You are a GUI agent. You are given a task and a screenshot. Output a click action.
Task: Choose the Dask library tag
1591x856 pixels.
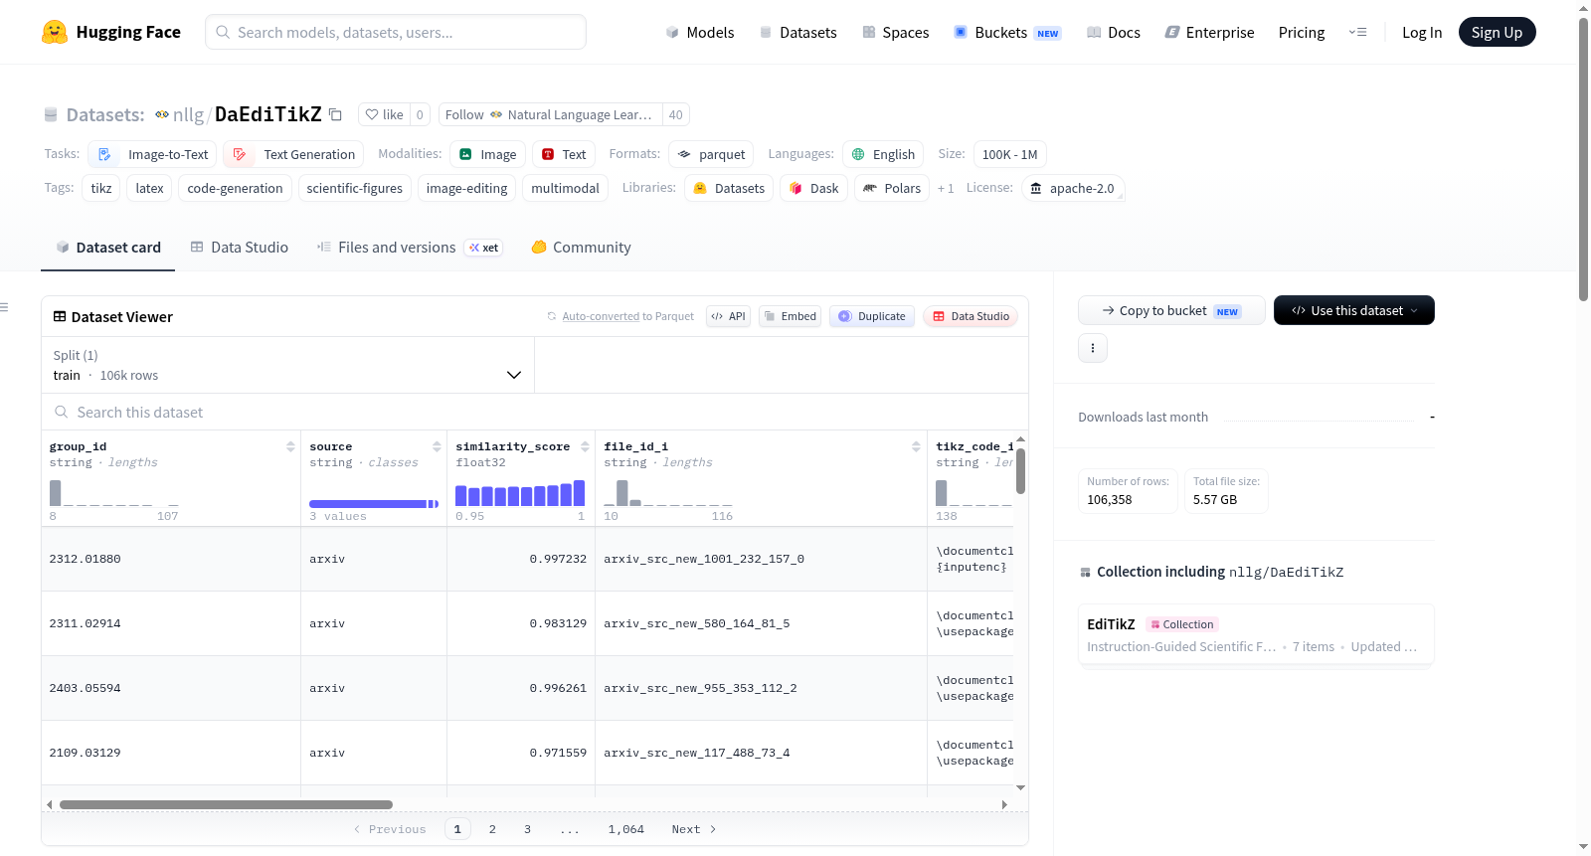pyautogui.click(x=814, y=188)
